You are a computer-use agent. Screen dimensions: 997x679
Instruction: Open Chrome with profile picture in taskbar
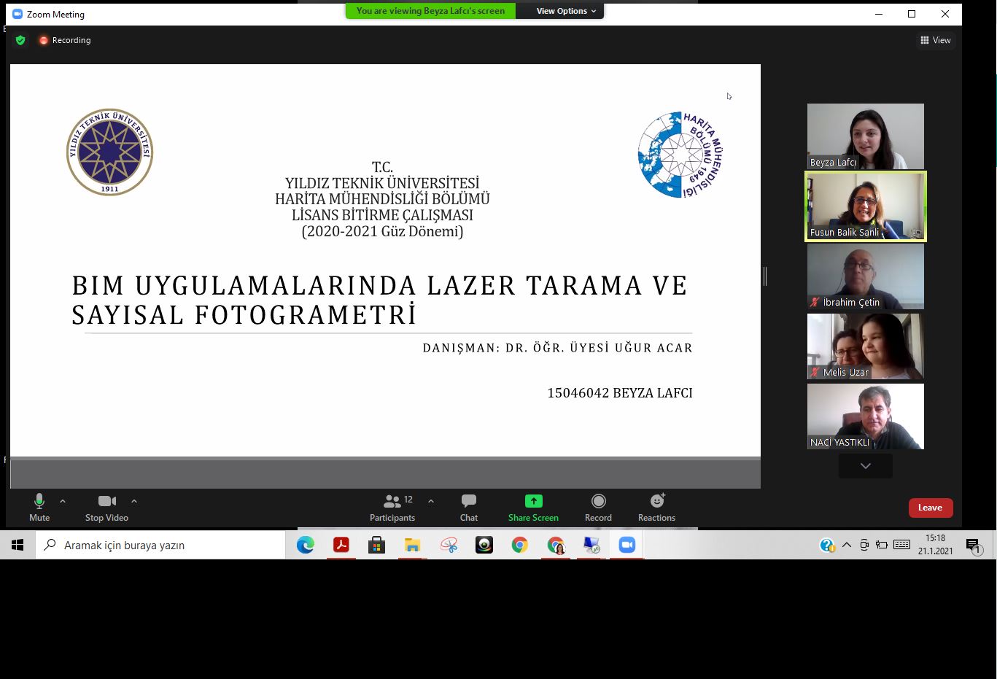coord(556,545)
